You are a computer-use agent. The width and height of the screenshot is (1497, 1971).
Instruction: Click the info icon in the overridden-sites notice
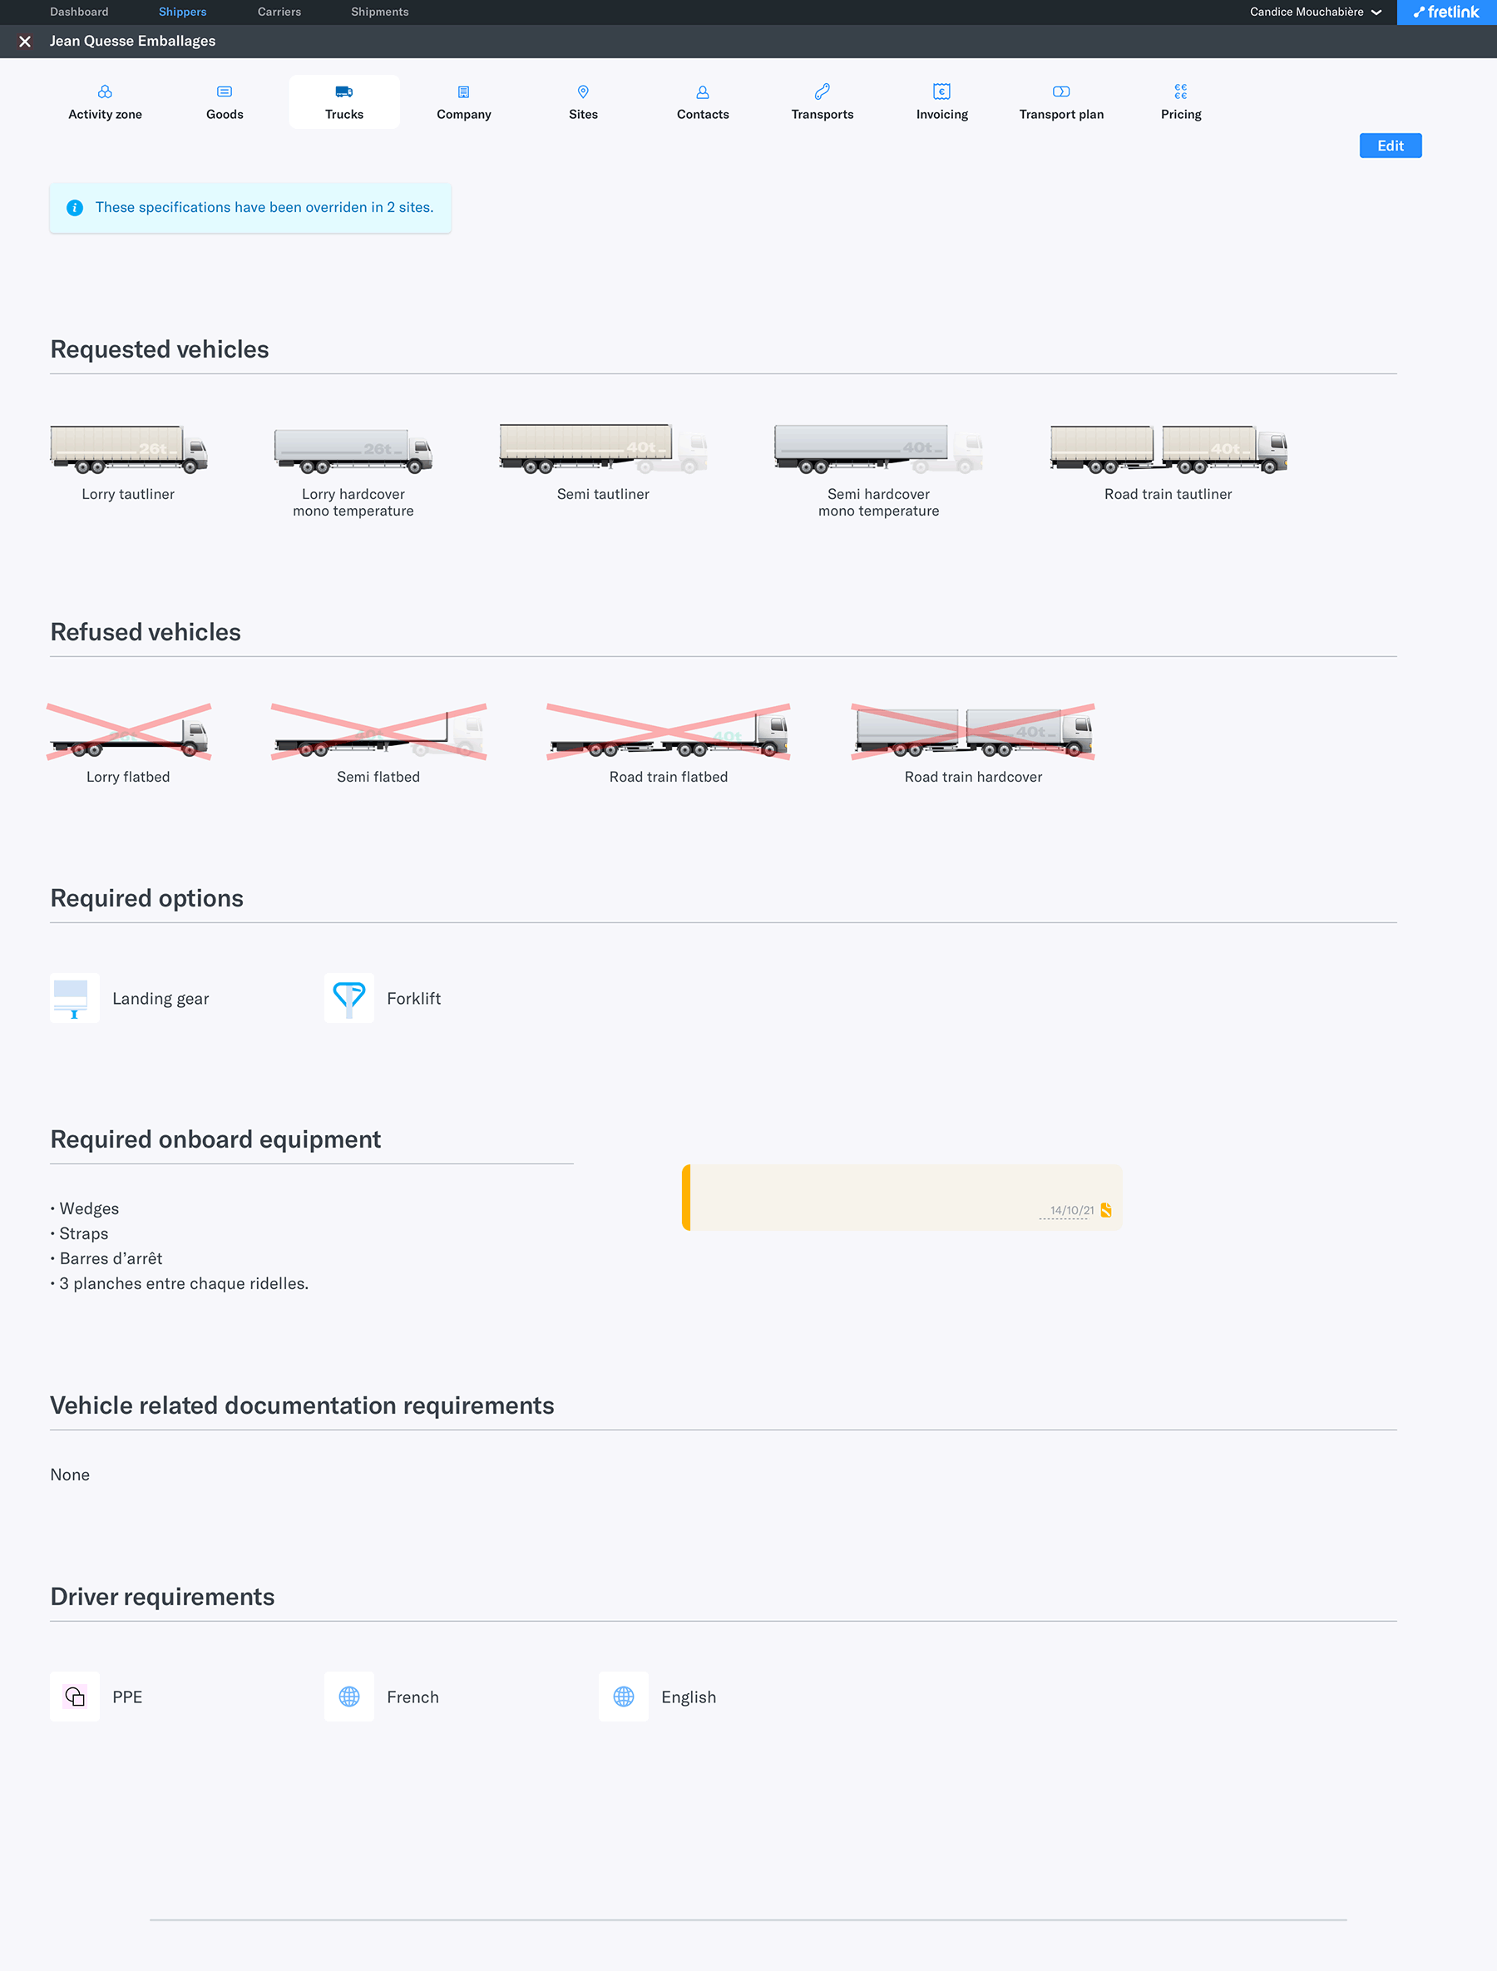[75, 208]
